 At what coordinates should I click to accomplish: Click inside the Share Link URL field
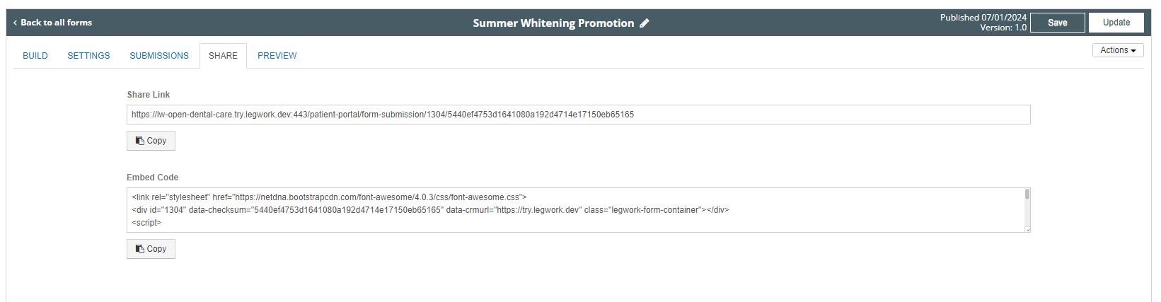pyautogui.click(x=579, y=115)
